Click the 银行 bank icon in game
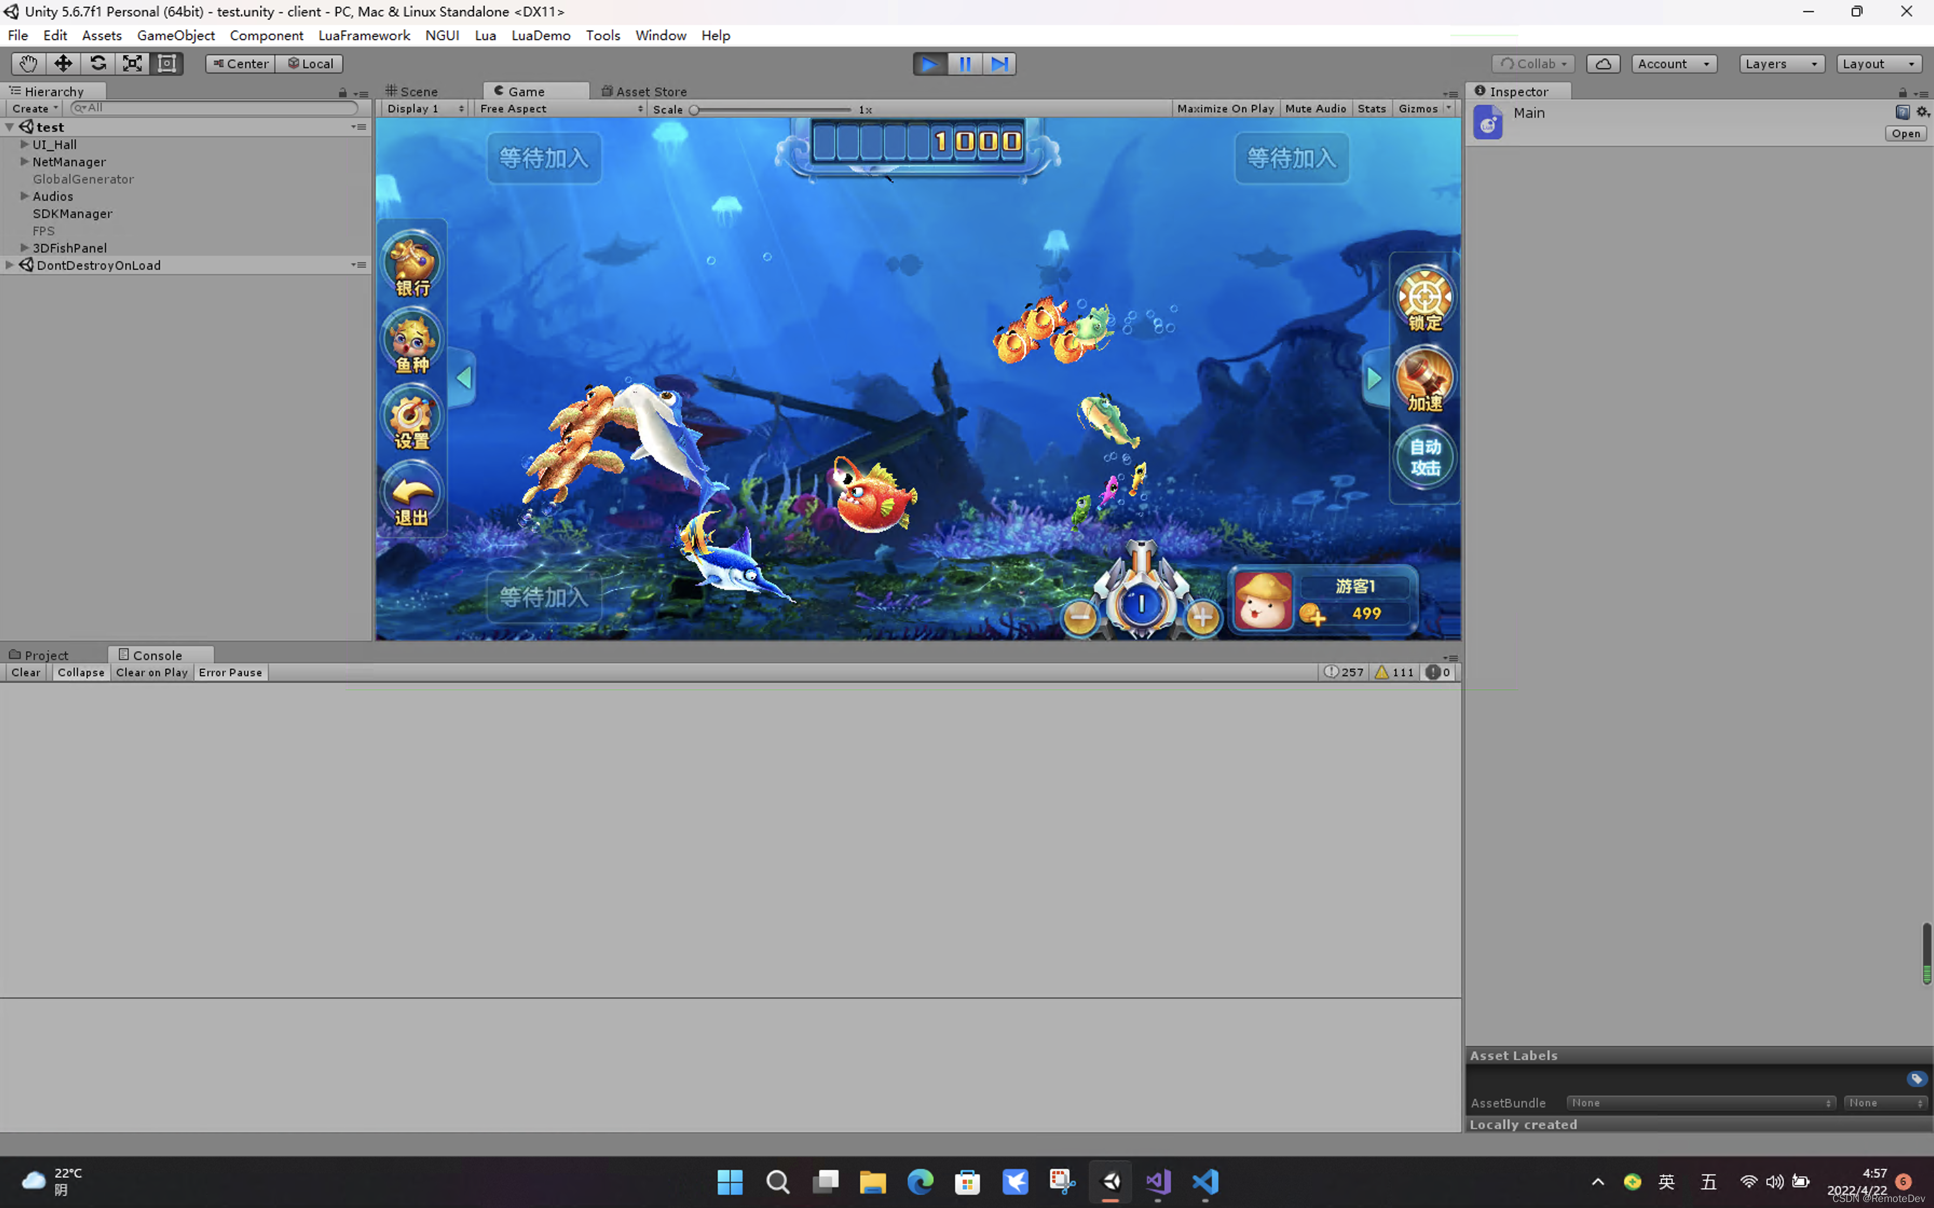 click(x=412, y=264)
